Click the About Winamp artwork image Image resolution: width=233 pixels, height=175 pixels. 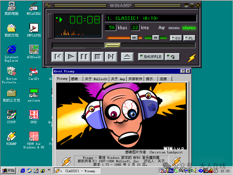click(121, 116)
